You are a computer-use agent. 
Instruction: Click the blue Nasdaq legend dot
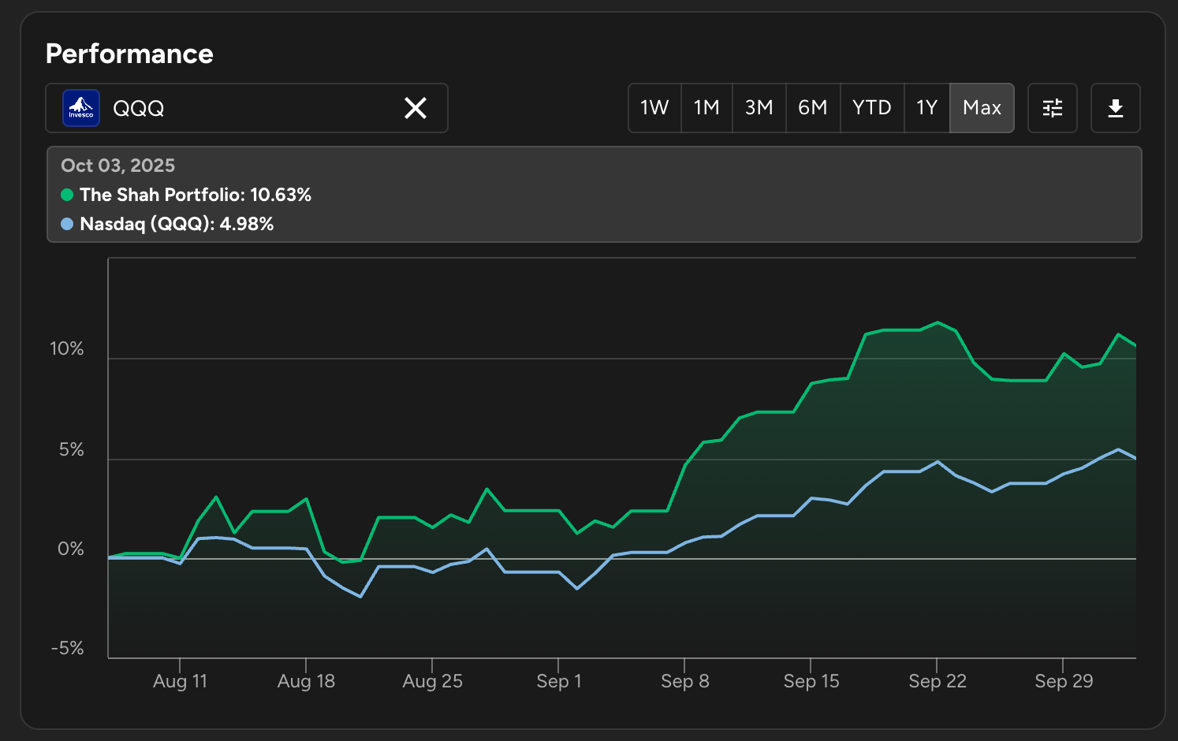67,224
